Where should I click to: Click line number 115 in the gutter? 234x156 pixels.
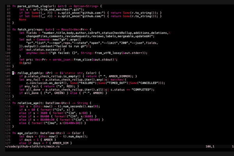click(8, 103)
